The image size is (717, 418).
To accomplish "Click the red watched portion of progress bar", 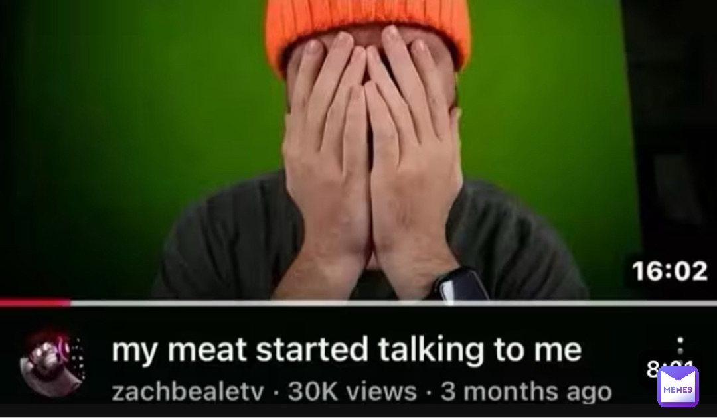I will (35, 303).
